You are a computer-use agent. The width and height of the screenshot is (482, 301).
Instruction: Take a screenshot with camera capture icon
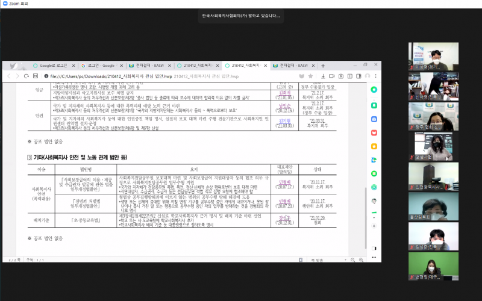(x=341, y=76)
